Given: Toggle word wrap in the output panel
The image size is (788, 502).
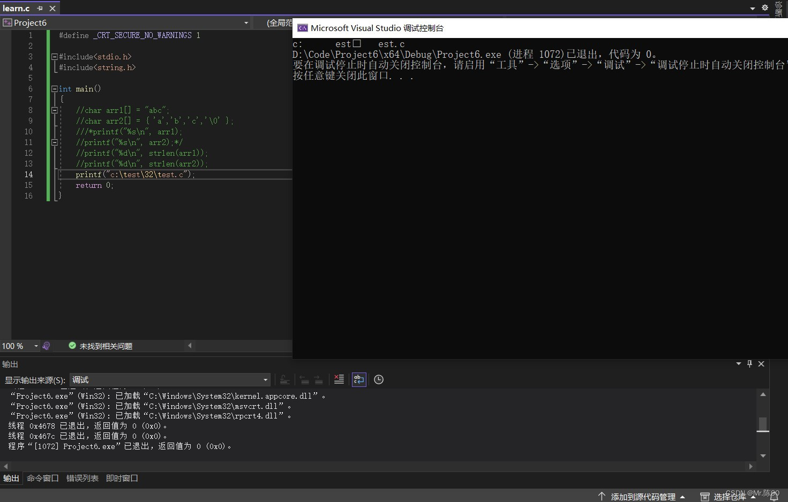Looking at the screenshot, I should tap(359, 379).
